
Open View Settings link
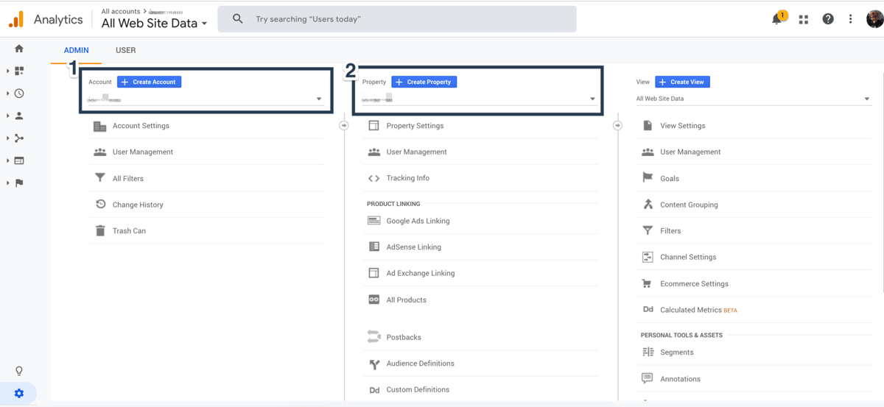(682, 126)
